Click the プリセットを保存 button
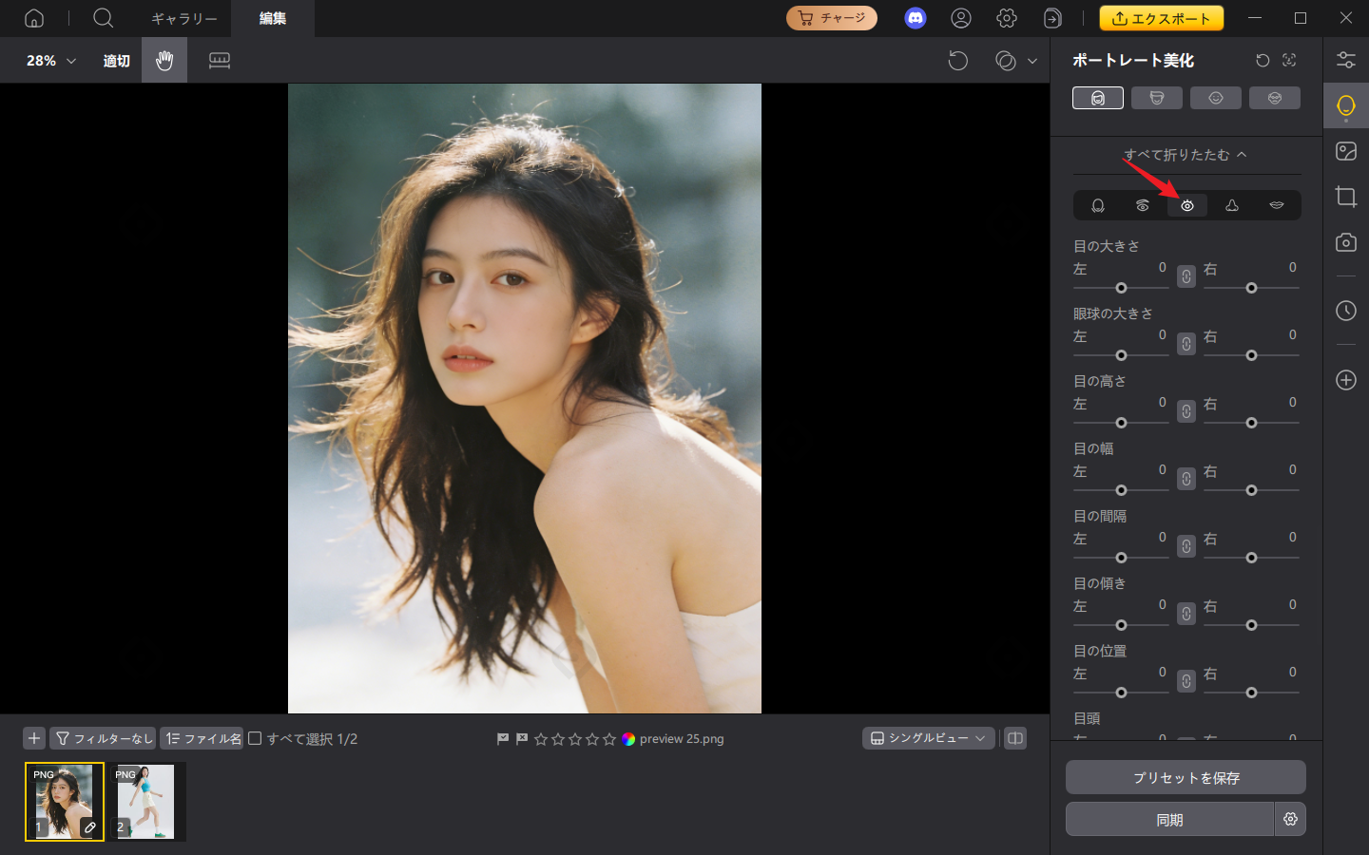The image size is (1369, 855). coord(1186,777)
